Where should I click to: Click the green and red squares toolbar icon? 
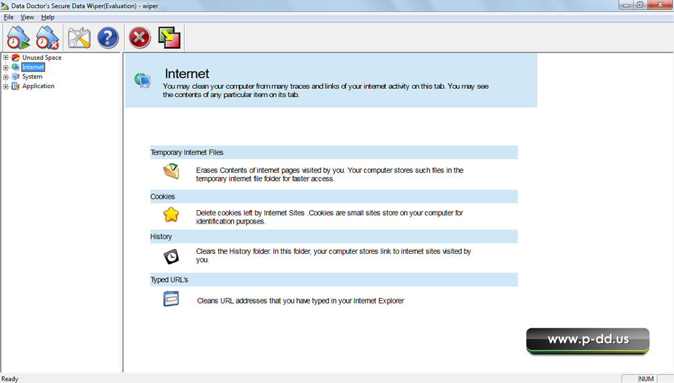point(169,38)
